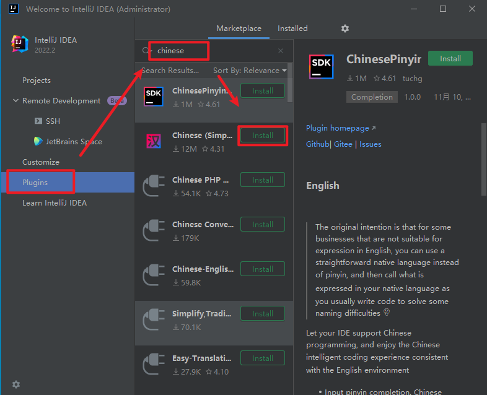Click the Search Results... label

click(x=170, y=71)
